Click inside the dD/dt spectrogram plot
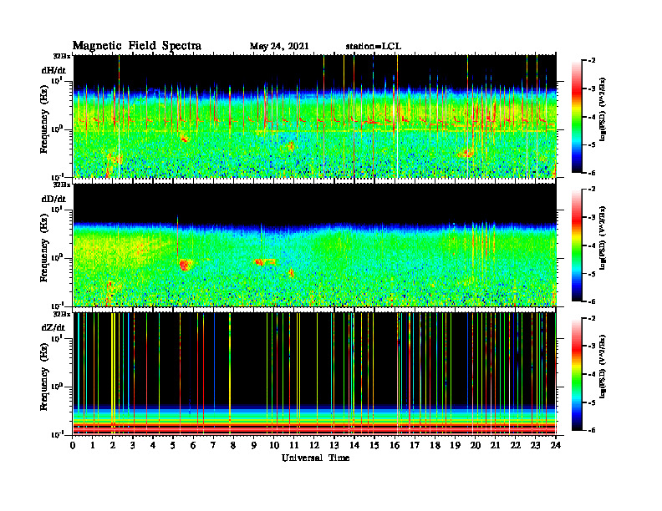The image size is (662, 511). pyautogui.click(x=315, y=245)
